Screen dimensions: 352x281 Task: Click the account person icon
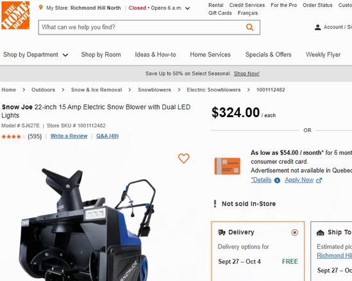pos(317,28)
